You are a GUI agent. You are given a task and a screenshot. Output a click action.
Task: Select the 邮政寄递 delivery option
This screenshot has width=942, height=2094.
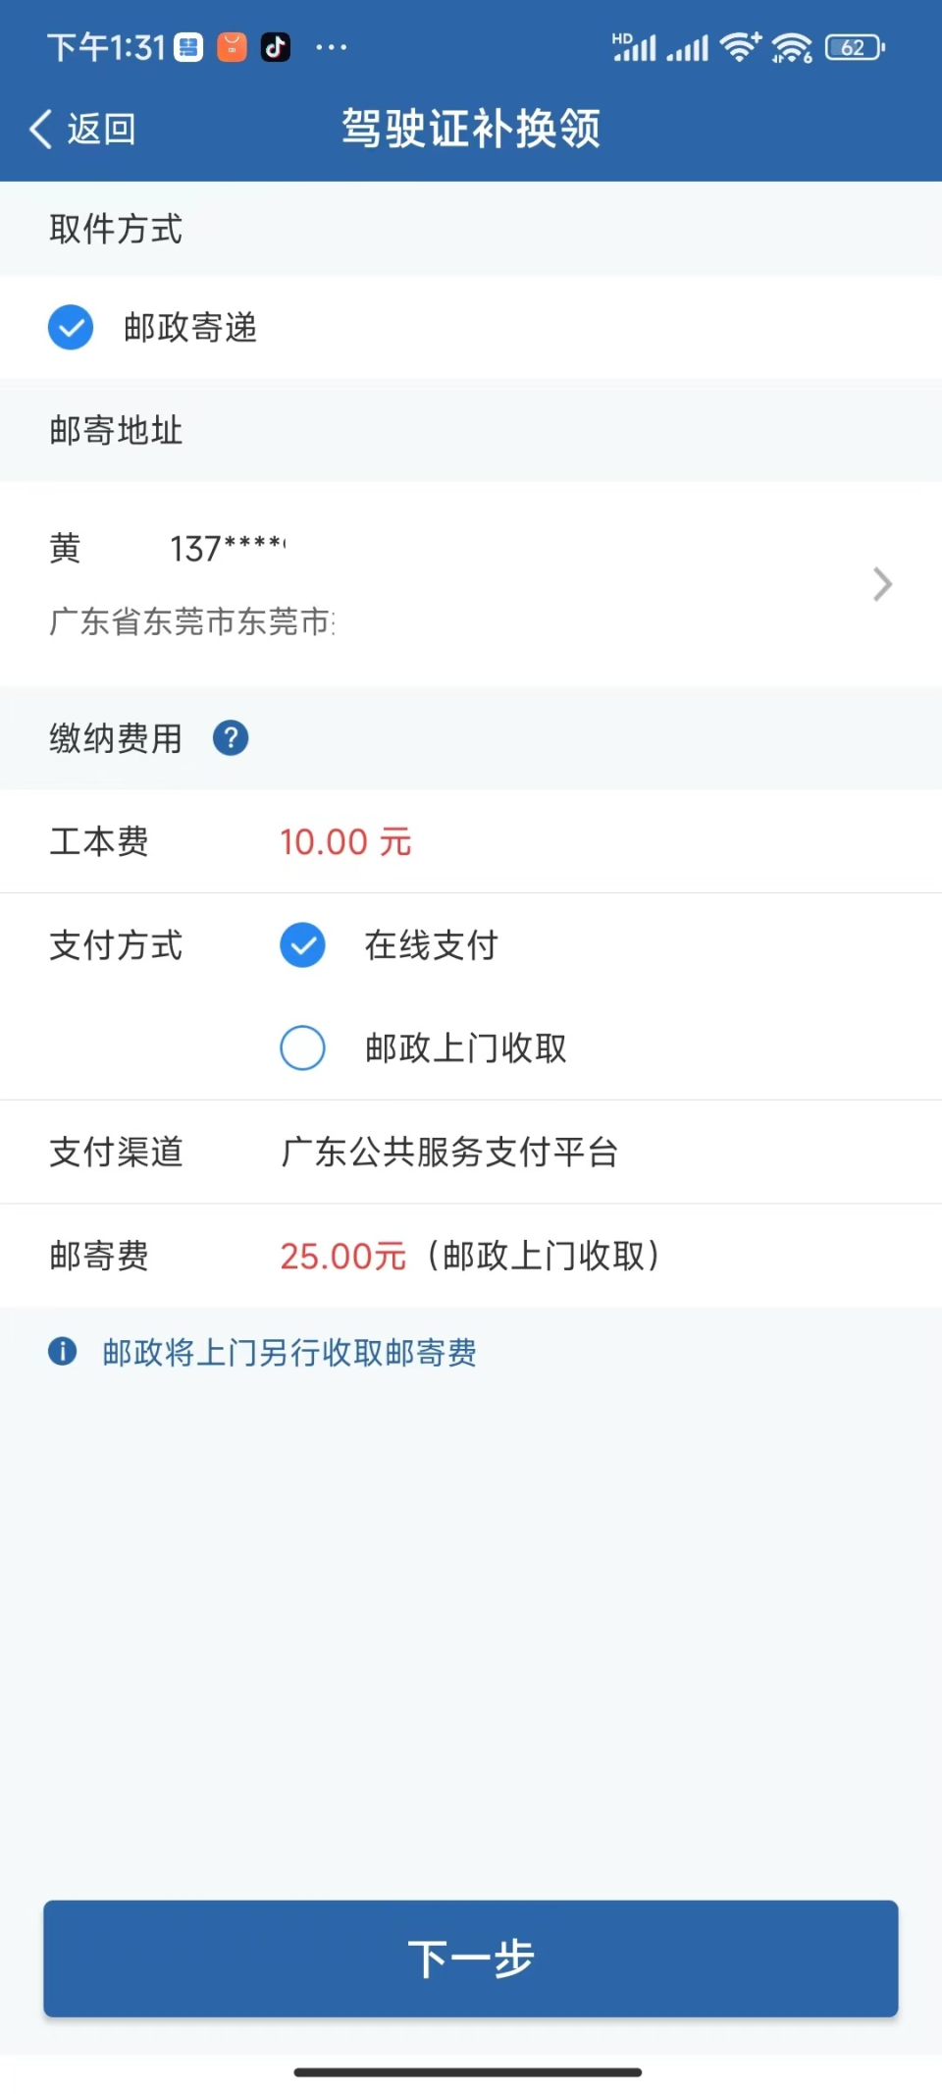click(x=71, y=327)
